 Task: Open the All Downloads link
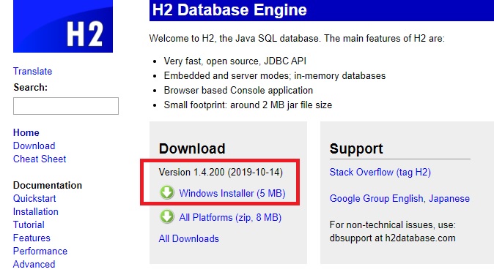(x=188, y=238)
